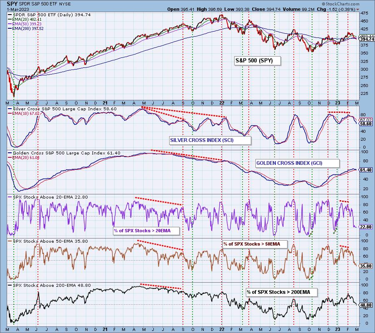Click the SPY ticker symbol in header
Viewport: 375px width, 333px height.
coord(12,4)
